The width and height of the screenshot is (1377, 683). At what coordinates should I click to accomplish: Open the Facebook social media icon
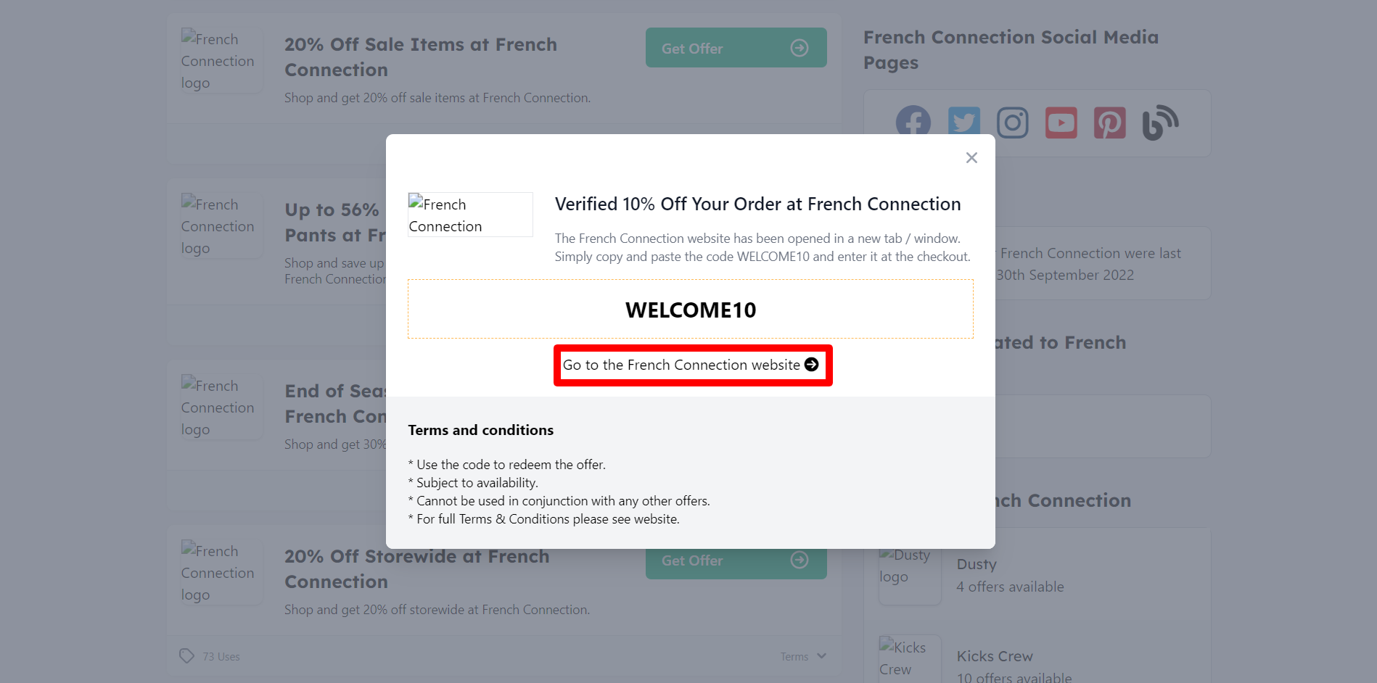913,123
